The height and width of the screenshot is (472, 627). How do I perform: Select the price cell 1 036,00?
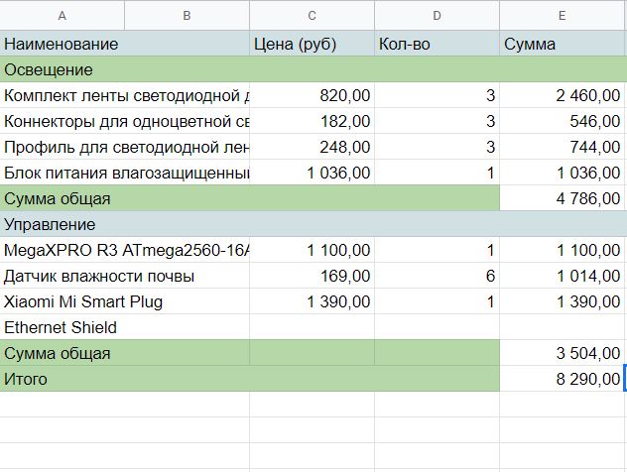coord(312,173)
